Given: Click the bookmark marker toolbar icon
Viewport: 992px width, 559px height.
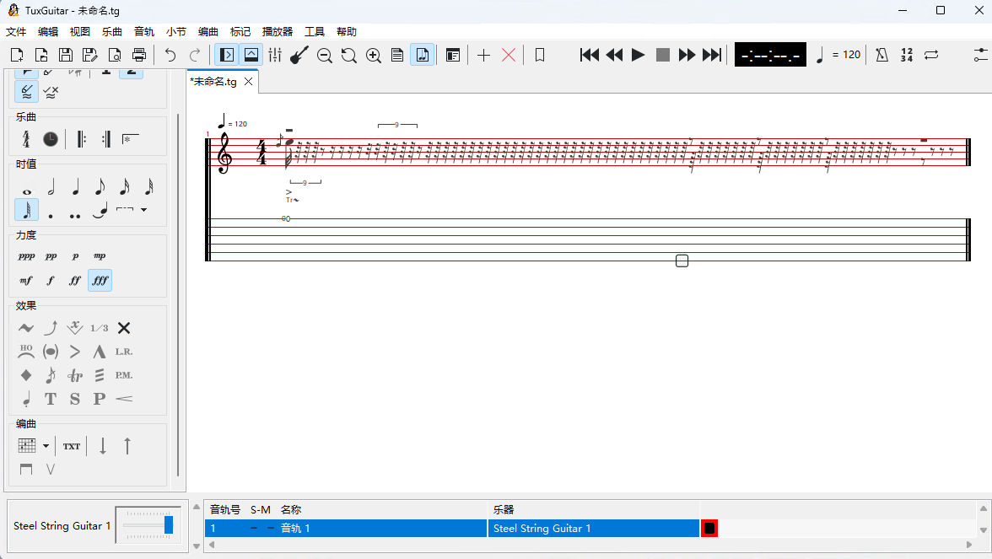Looking at the screenshot, I should [x=540, y=55].
